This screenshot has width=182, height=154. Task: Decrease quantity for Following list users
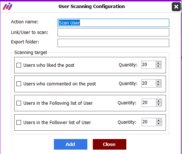point(159,104)
